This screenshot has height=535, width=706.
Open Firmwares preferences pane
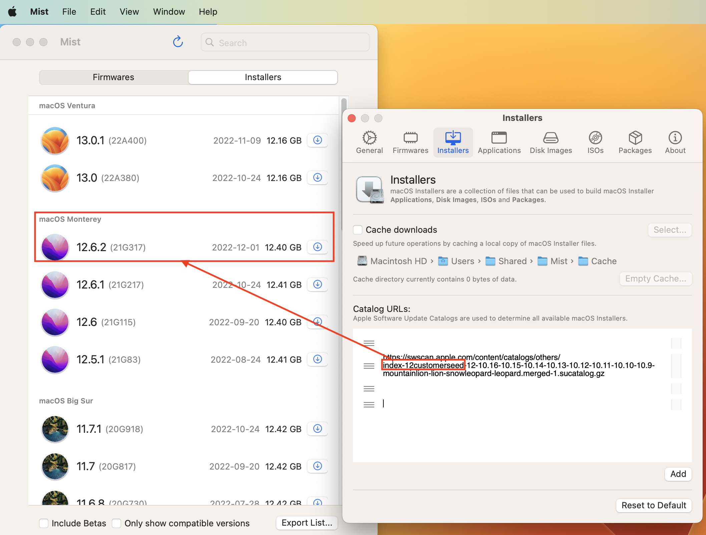click(x=410, y=142)
